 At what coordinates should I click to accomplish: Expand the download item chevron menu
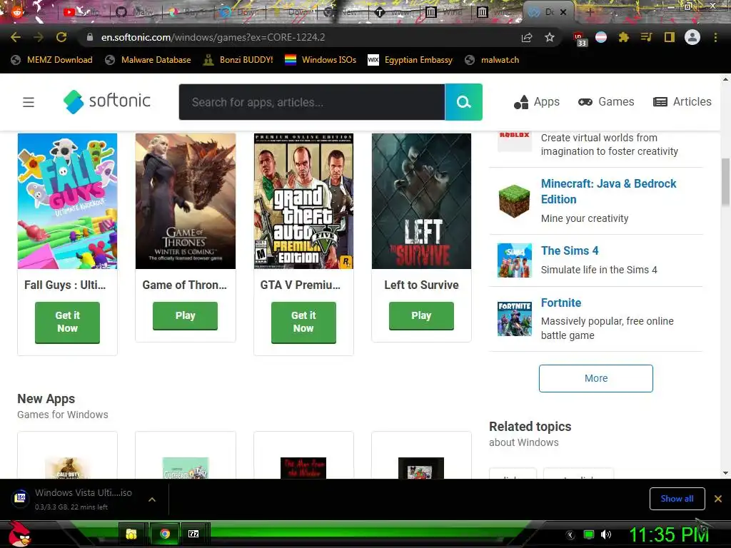pyautogui.click(x=152, y=499)
